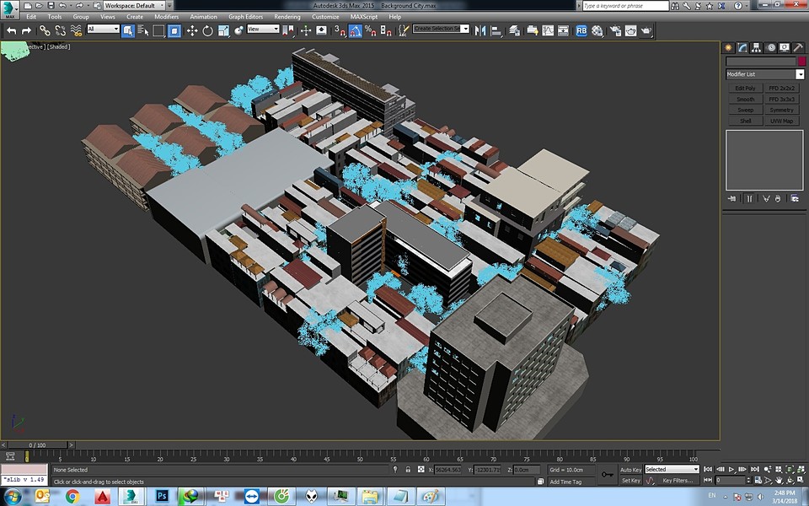Screen dimensions: 809x506
Task: Open the Mirror tool
Action: pos(480,31)
